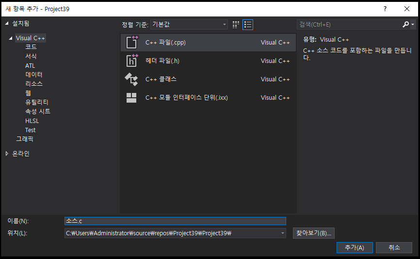Click the search magnifier icon
Viewport: 420px width, 259px height.
click(x=405, y=24)
